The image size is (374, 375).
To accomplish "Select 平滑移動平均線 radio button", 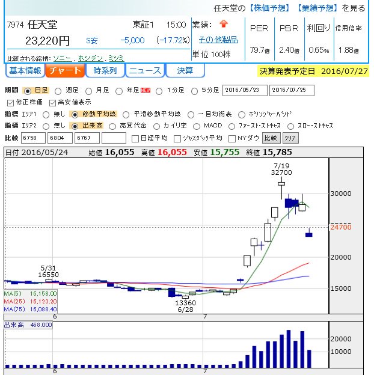I will tap(126, 115).
